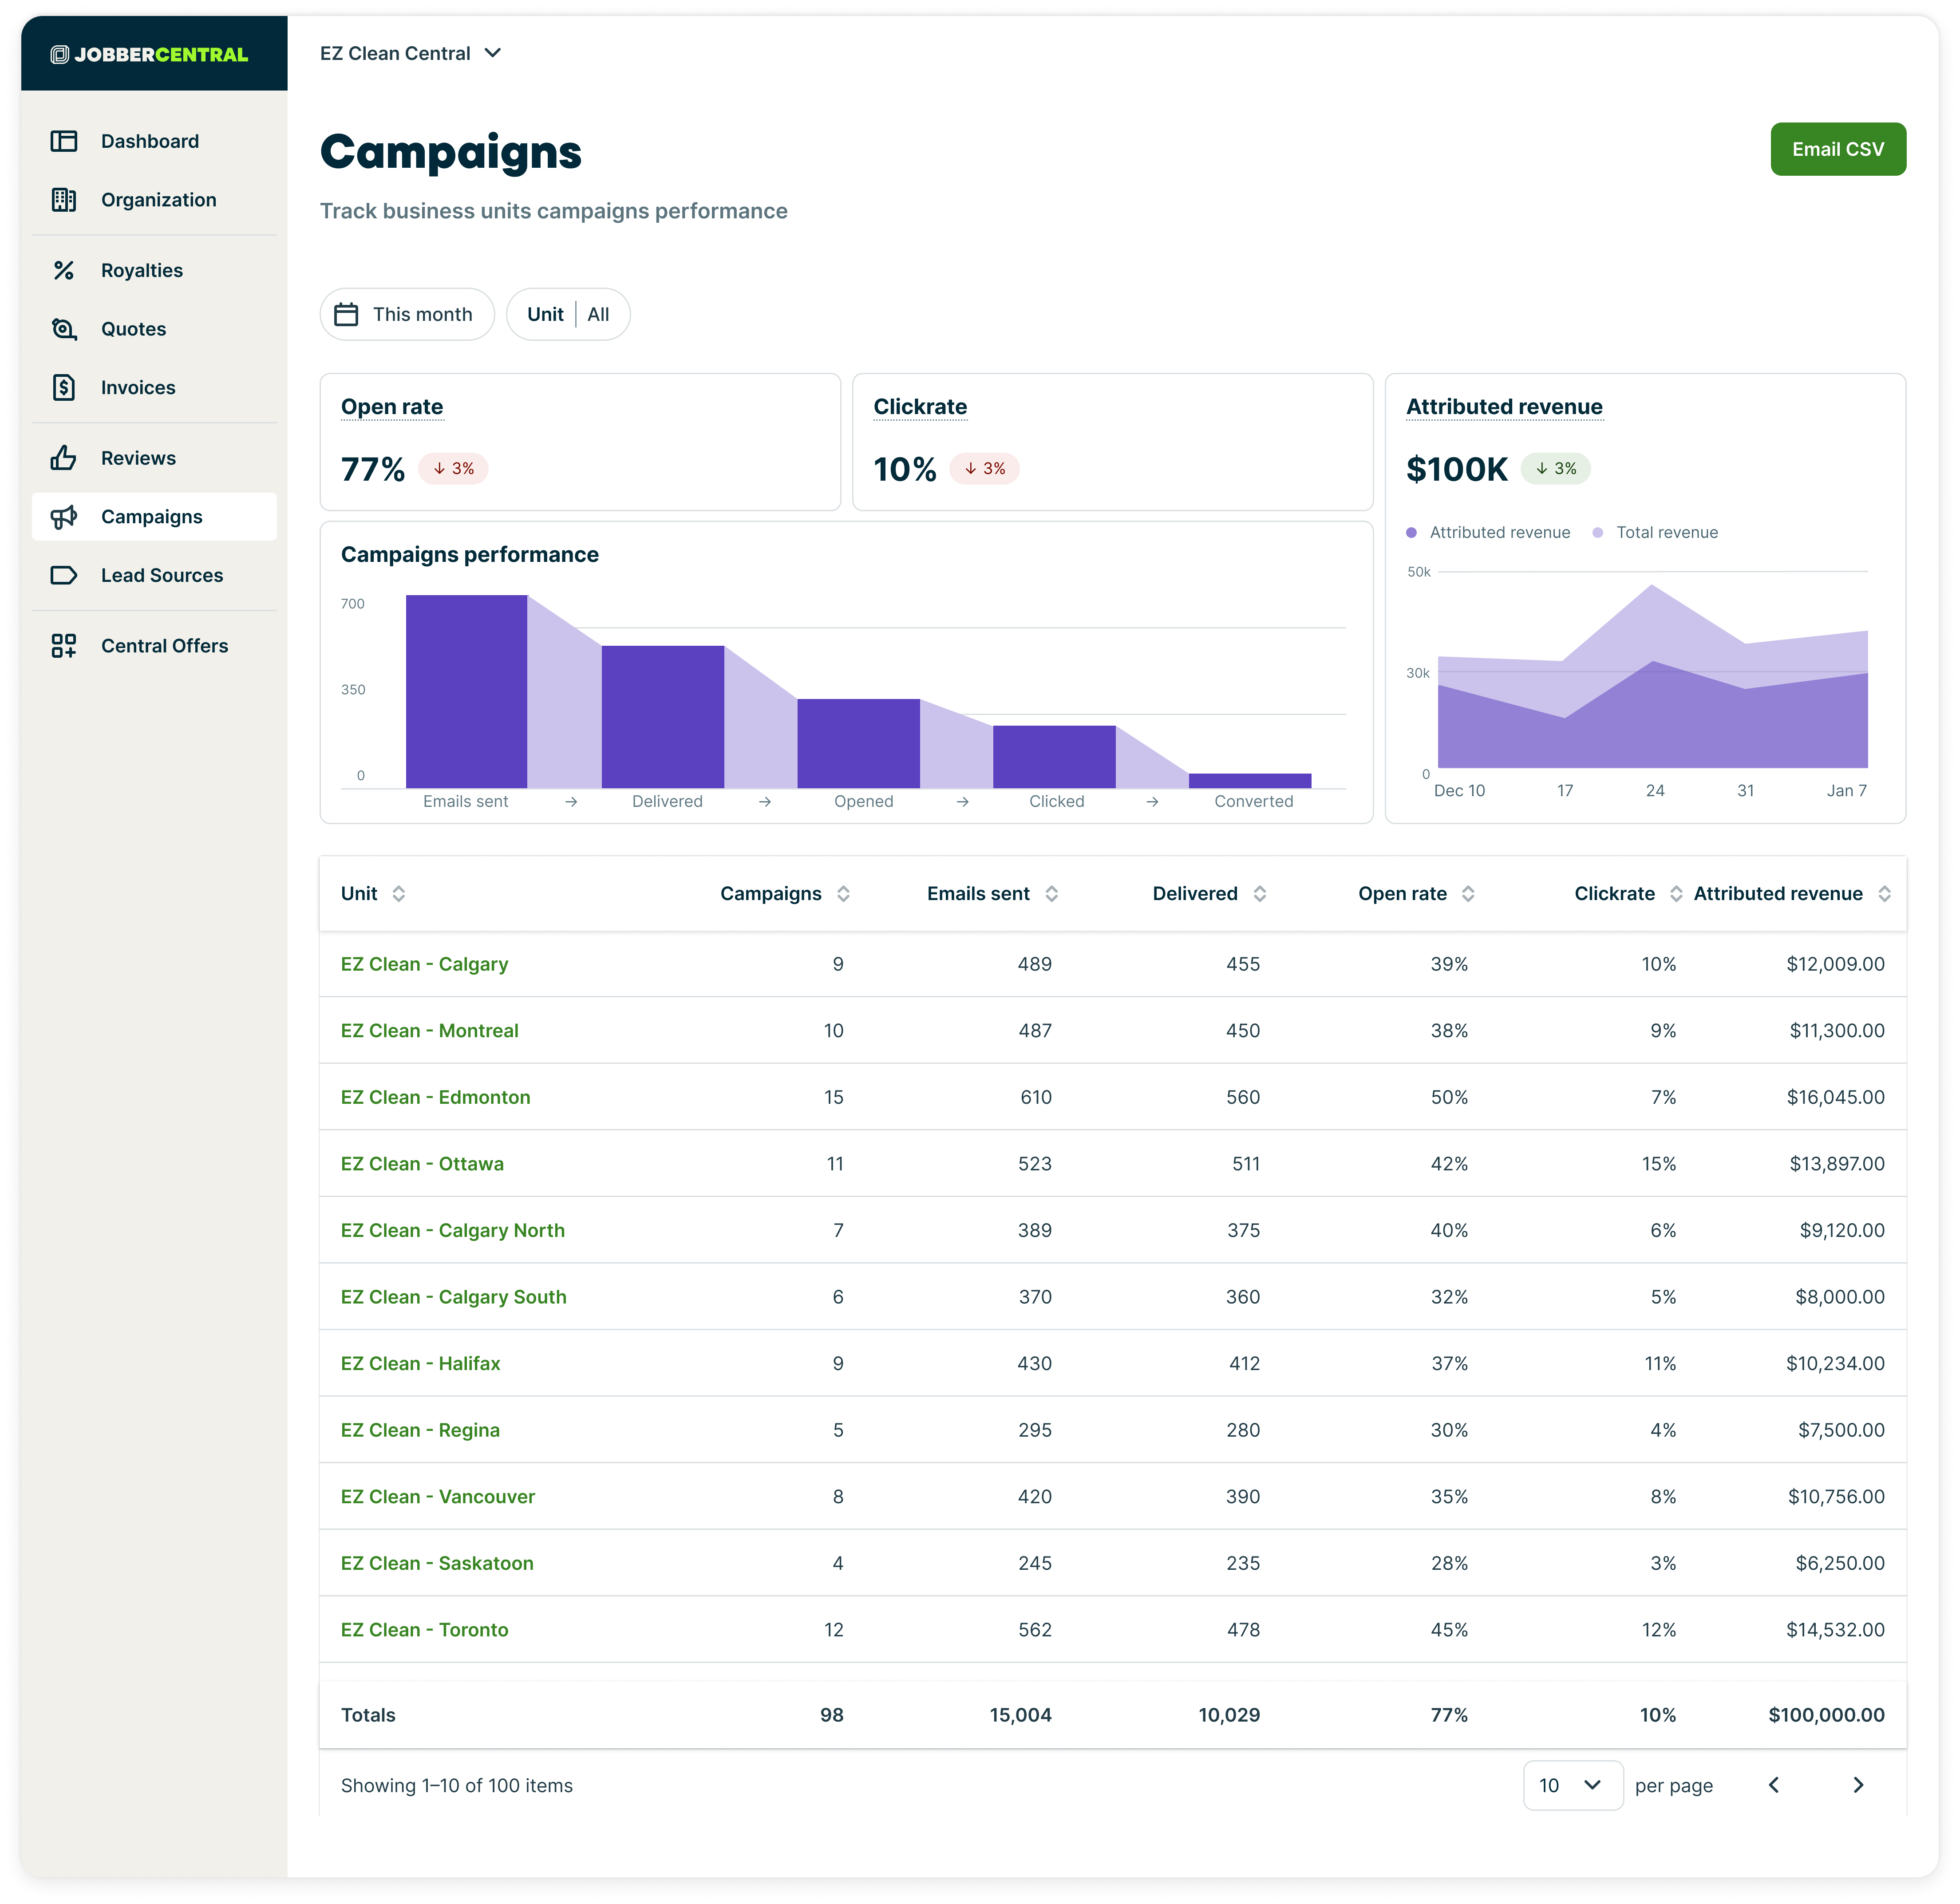Click the Quotes magnifier icon
The width and height of the screenshot is (1960, 1904).
pyautogui.click(x=64, y=329)
